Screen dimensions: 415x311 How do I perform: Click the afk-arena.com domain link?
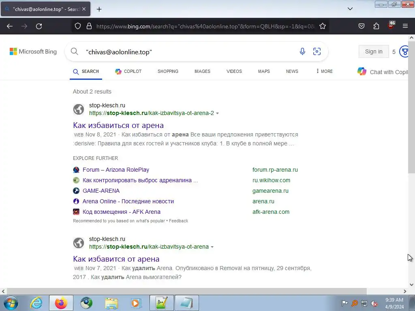tap(271, 212)
